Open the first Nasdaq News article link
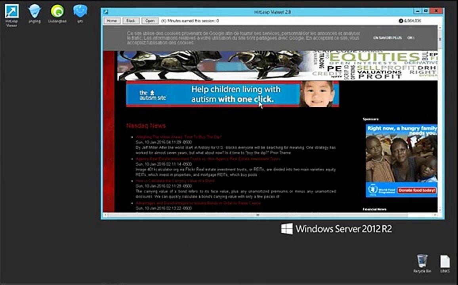This screenshot has width=458, height=285. point(179,137)
